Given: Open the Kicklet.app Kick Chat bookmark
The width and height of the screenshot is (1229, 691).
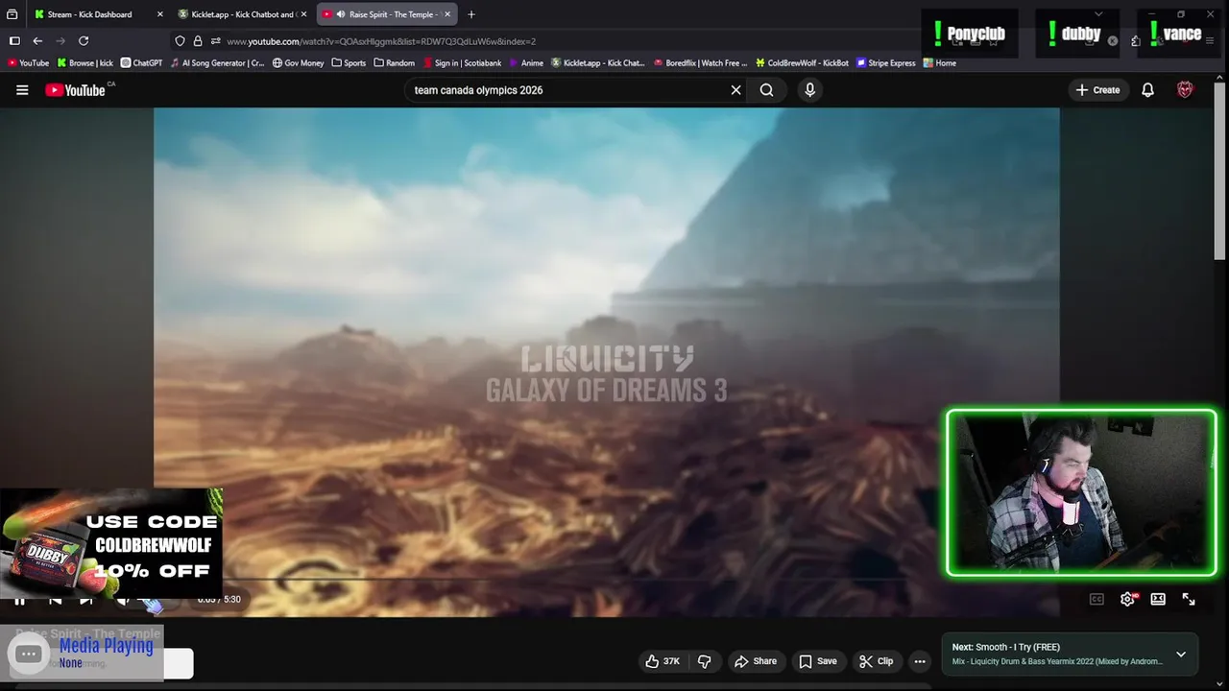Looking at the screenshot, I should pyautogui.click(x=598, y=63).
